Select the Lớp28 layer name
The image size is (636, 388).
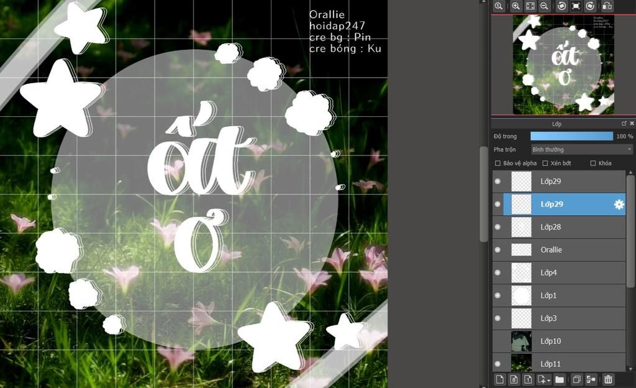coord(550,227)
